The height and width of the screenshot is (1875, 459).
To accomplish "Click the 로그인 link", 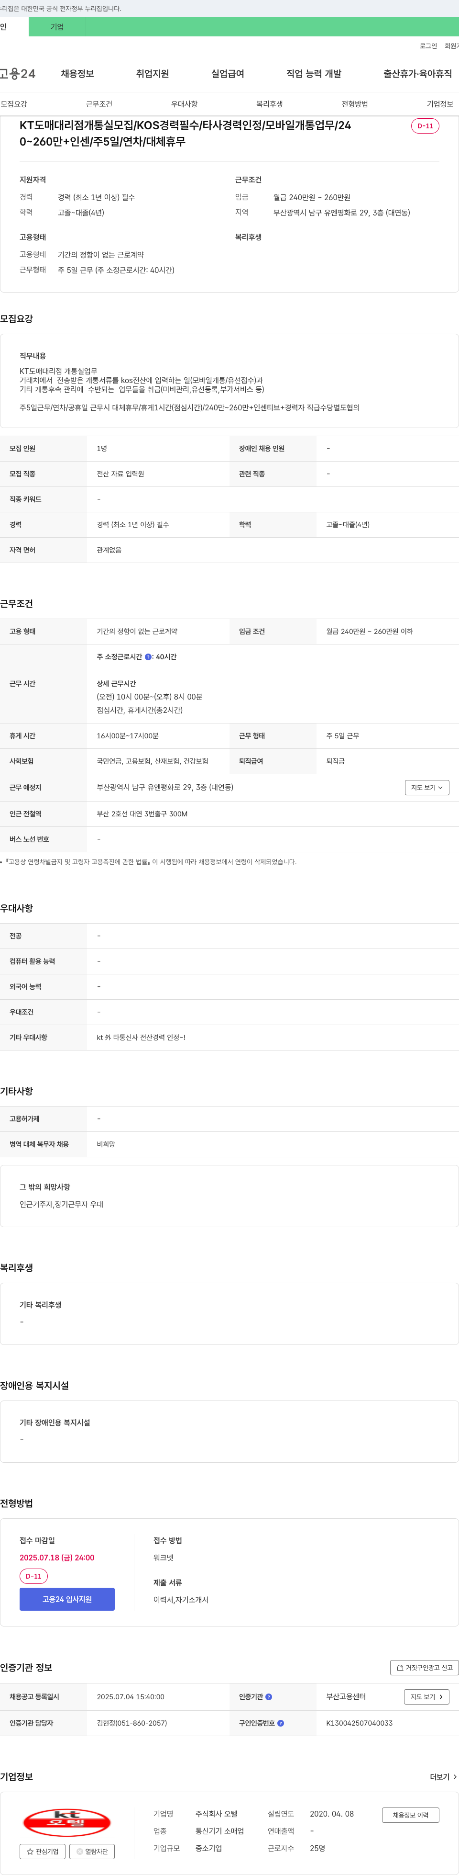I will [428, 46].
